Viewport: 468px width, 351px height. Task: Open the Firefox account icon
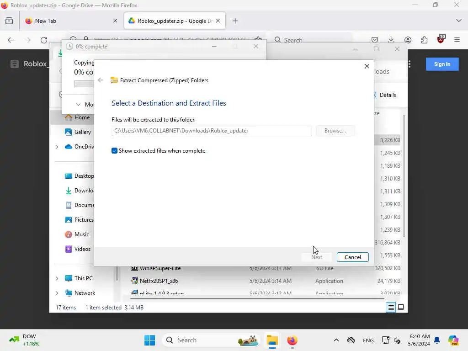pyautogui.click(x=408, y=40)
